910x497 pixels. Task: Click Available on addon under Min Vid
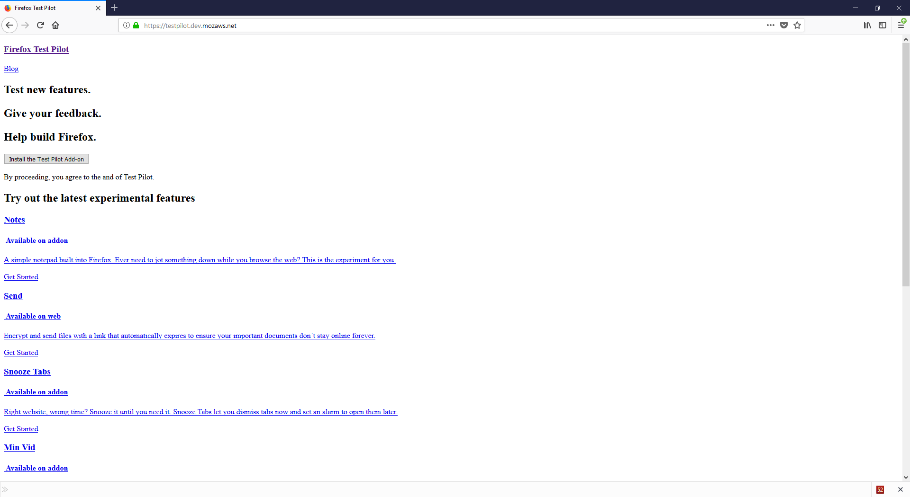pyautogui.click(x=36, y=468)
